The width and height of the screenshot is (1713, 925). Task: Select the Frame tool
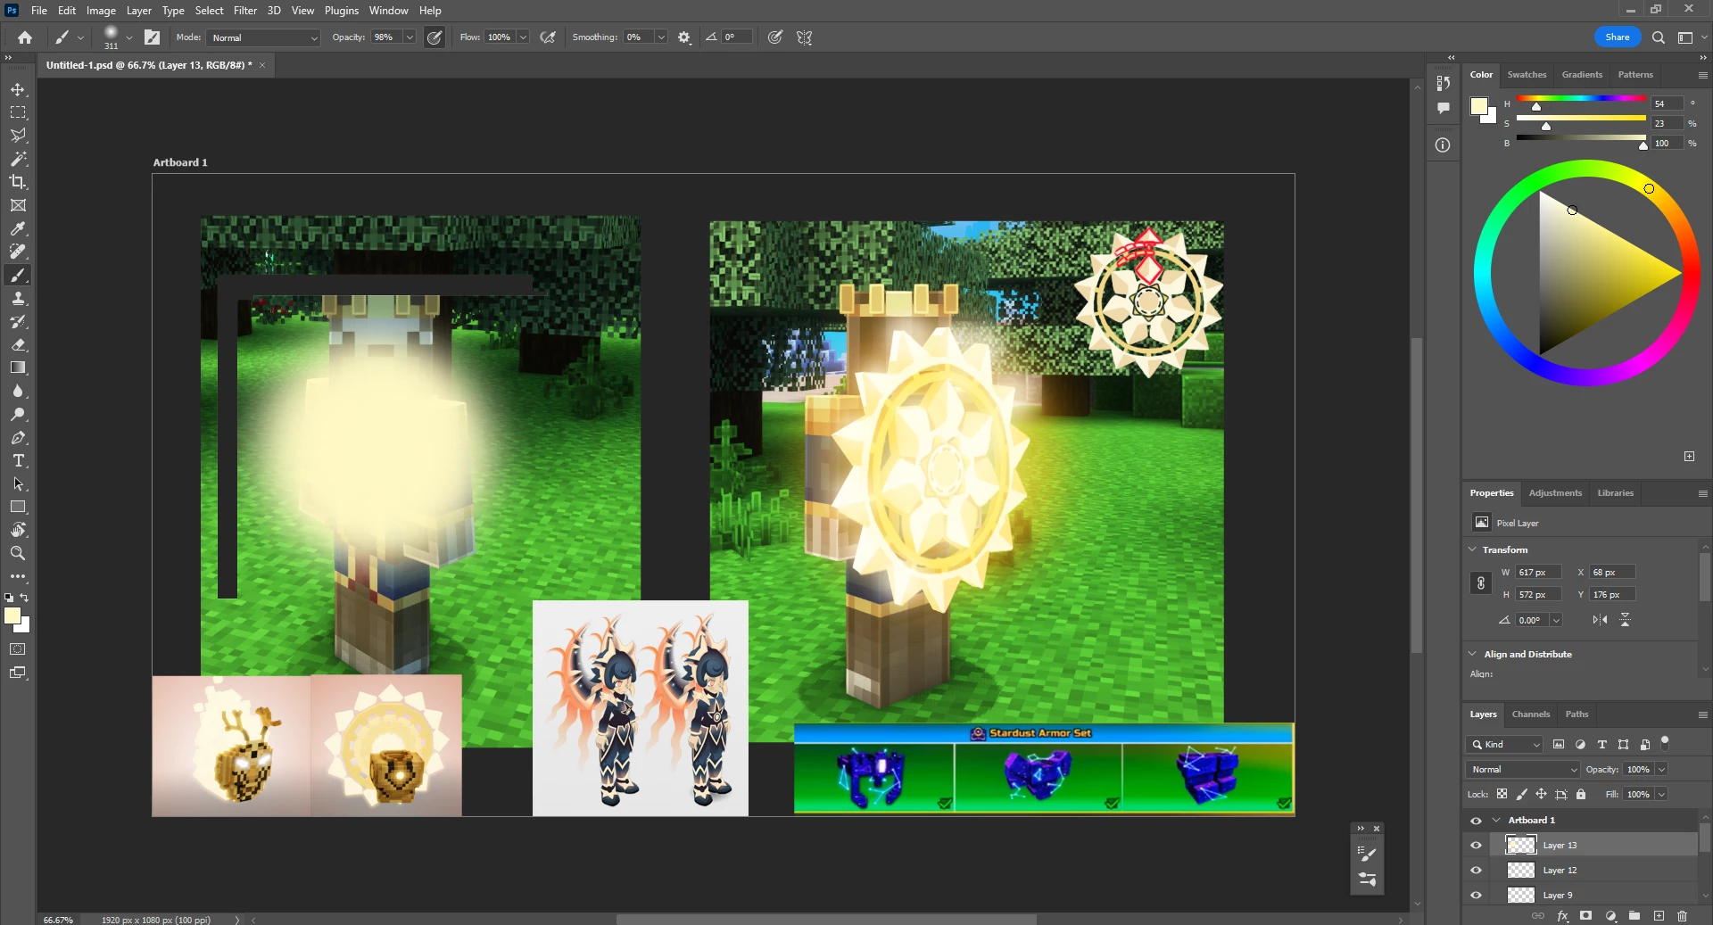[x=18, y=205]
